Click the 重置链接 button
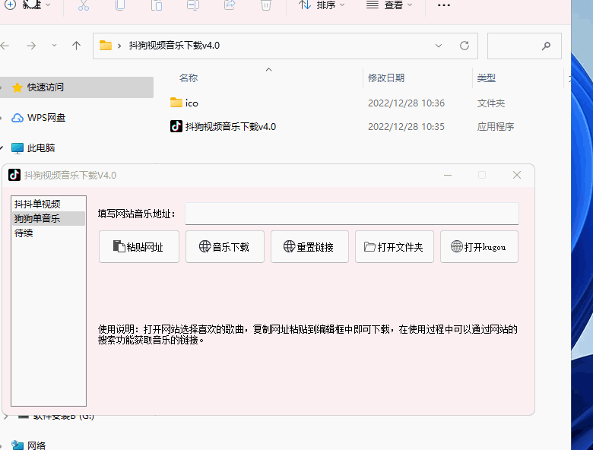The image size is (593, 450). point(309,247)
